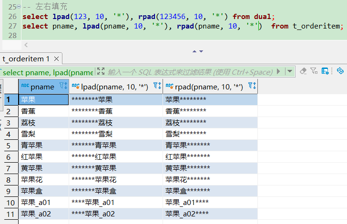The width and height of the screenshot is (347, 224).
Task: Click the rpad cell '苹果_a02****'
Action: click(x=210, y=214)
